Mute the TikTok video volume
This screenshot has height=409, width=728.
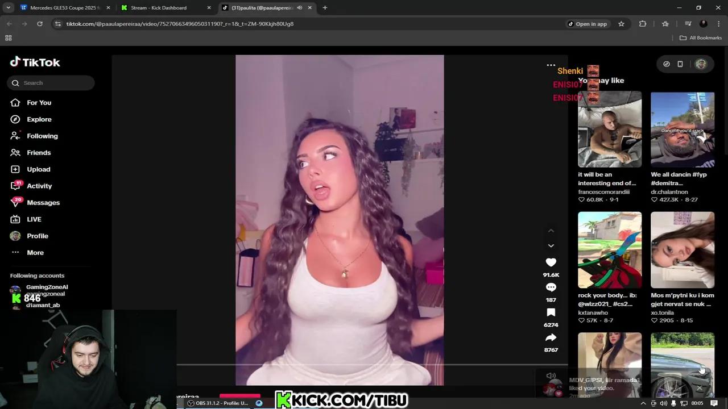click(551, 375)
